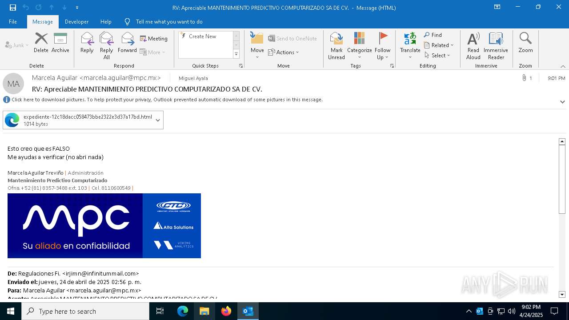The height and width of the screenshot is (320, 569).
Task: Reply with Meeting
Action: [x=154, y=39]
